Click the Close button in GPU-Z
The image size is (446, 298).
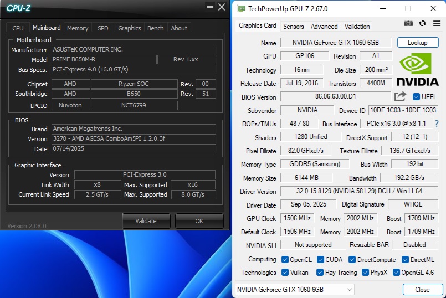422,290
